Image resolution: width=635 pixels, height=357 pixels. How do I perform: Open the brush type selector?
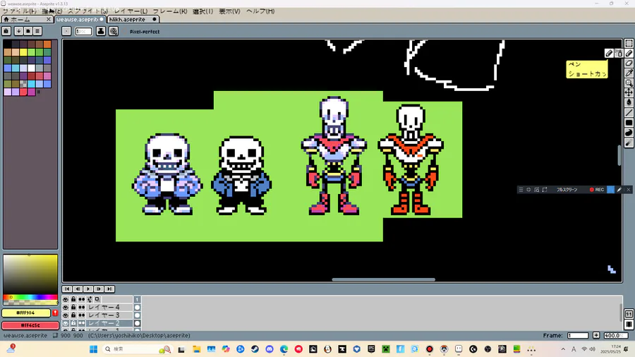click(x=66, y=31)
